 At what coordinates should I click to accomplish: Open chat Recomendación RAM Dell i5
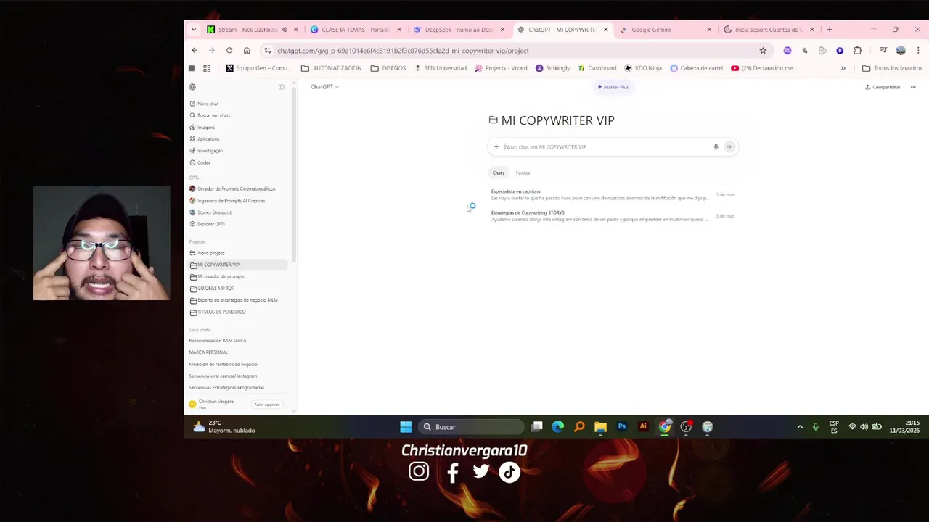pyautogui.click(x=218, y=341)
